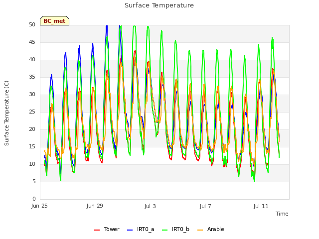Click the green IRT0_b legend color marker
The height and width of the screenshot is (239, 319).
point(165,230)
